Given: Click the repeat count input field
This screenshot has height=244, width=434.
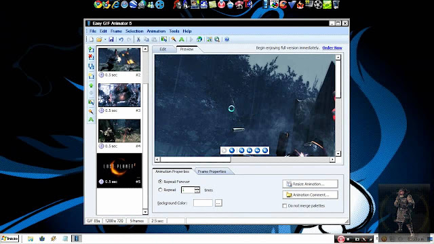Looking at the screenshot, I should click(188, 190).
